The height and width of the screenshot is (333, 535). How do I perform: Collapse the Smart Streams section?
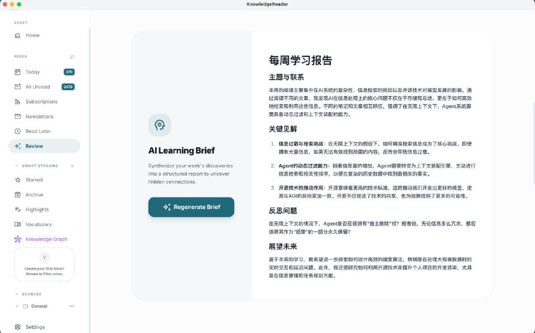click(x=16, y=165)
